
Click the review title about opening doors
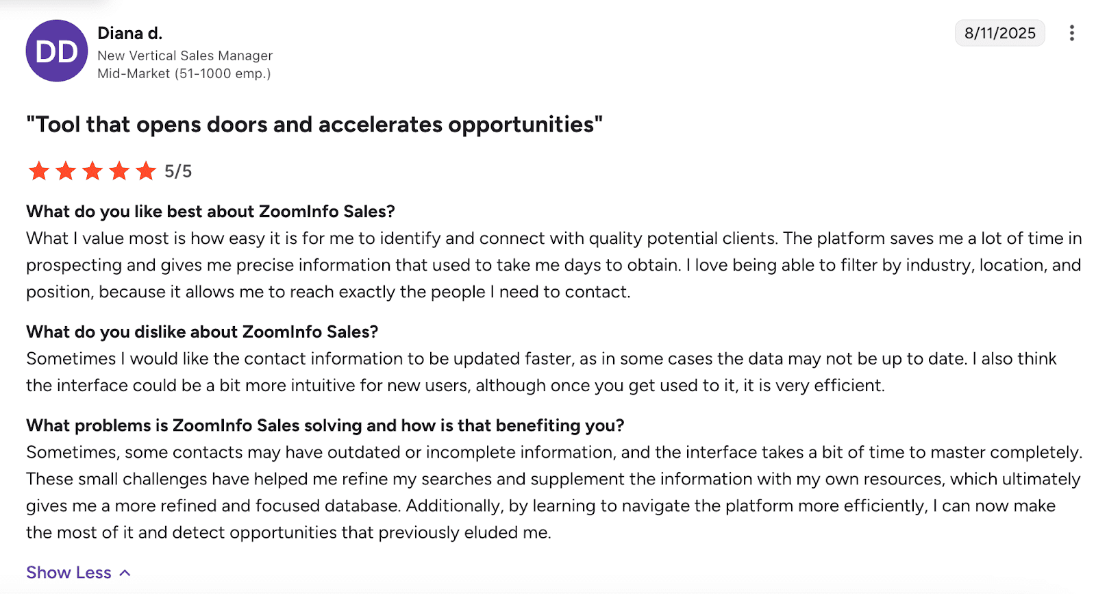[x=314, y=125]
